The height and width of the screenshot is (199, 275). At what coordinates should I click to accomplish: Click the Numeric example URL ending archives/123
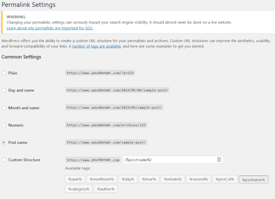(106, 125)
